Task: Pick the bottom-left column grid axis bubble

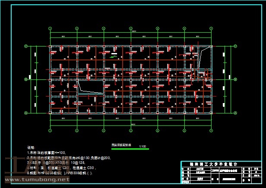Action: [51, 130]
